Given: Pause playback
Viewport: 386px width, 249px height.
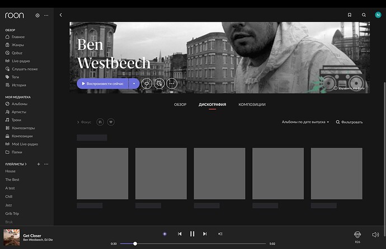Looking at the screenshot, I should [192, 234].
